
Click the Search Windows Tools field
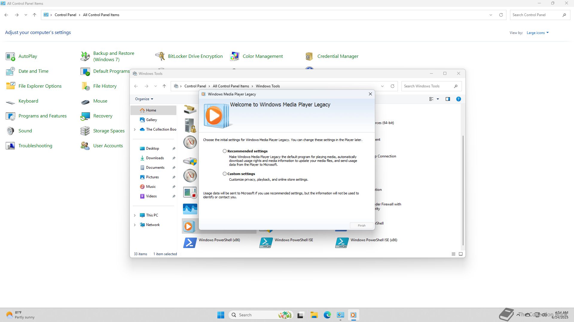(x=427, y=86)
